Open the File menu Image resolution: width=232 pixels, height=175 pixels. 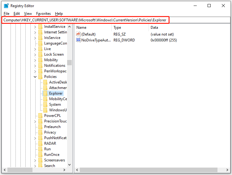coord(6,14)
